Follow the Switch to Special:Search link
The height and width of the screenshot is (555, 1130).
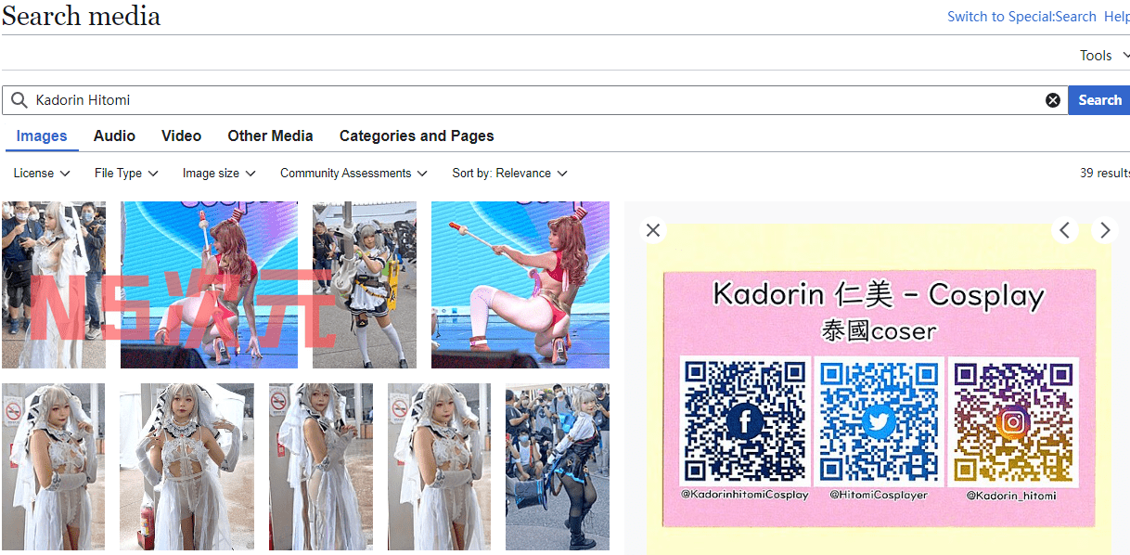click(x=1021, y=17)
